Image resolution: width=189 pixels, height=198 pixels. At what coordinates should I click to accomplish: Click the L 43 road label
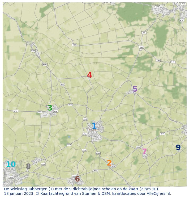(x=157, y=7)
